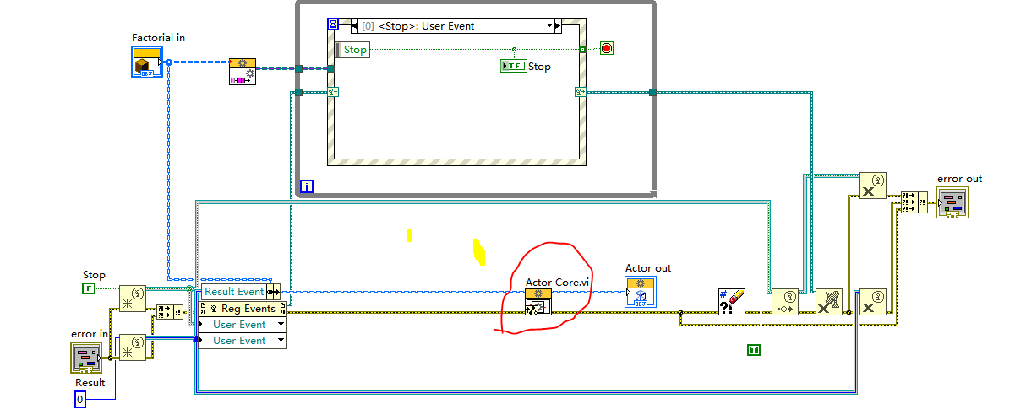This screenshot has width=1015, height=420.
Task: Select the event timeout hourglass terminal
Action: [332, 25]
